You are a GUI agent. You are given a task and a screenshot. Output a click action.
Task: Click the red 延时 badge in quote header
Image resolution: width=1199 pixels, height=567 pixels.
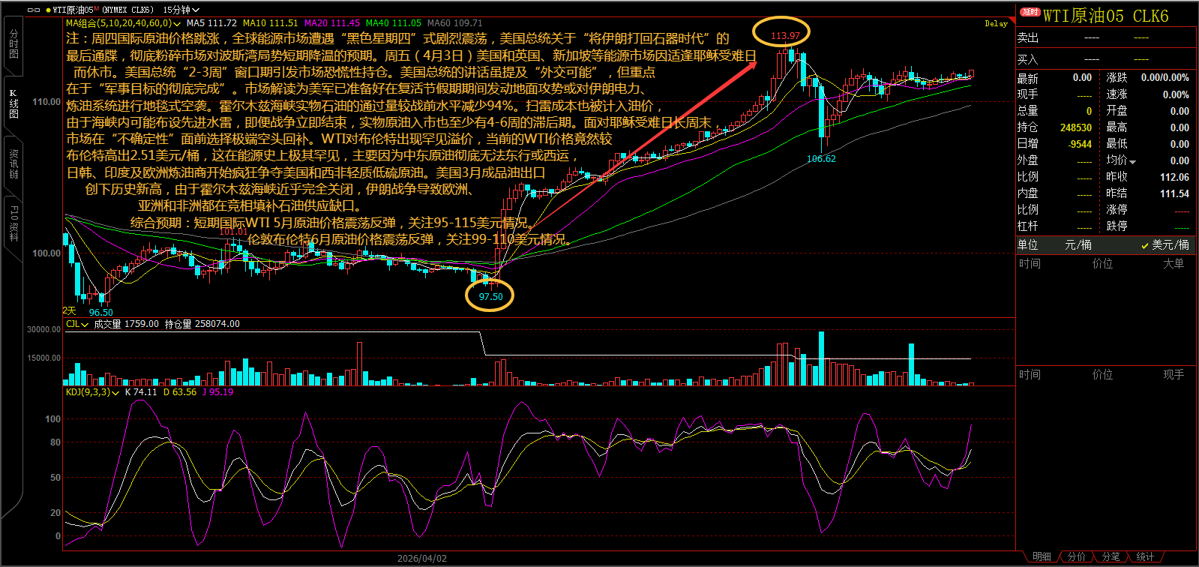(x=1030, y=12)
